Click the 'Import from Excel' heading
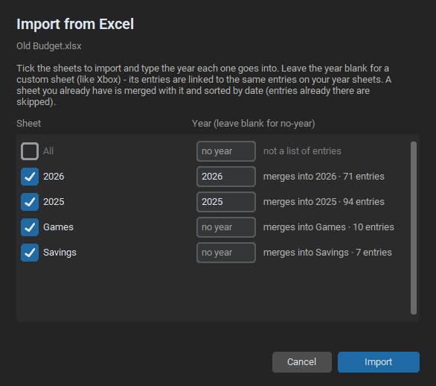Image resolution: width=436 pixels, height=386 pixels. (x=75, y=24)
